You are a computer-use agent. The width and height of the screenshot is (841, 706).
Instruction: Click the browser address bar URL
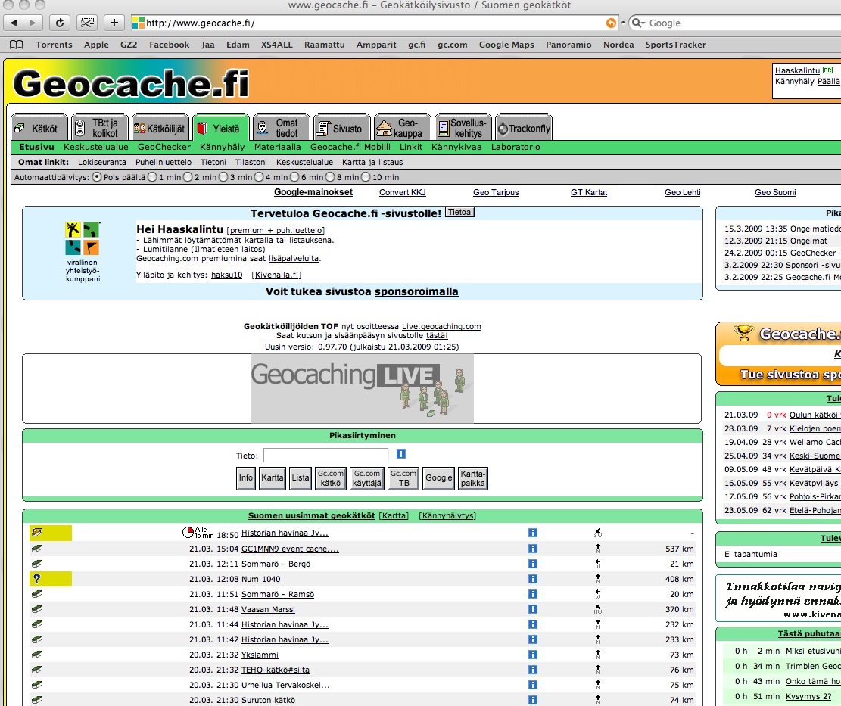[375, 23]
